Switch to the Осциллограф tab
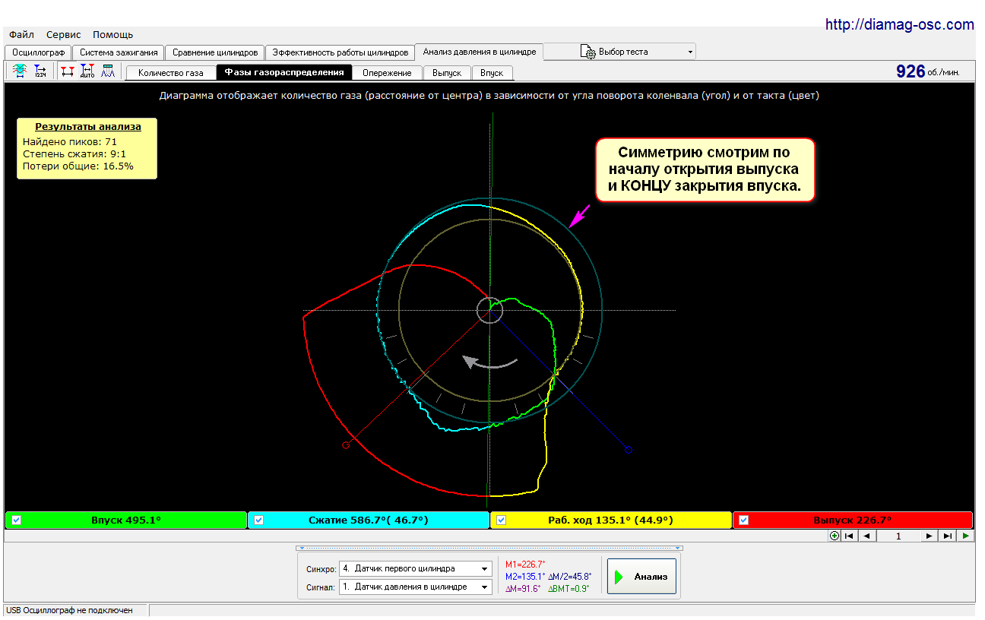Viewport: 985px width, 620px height. coord(38,52)
